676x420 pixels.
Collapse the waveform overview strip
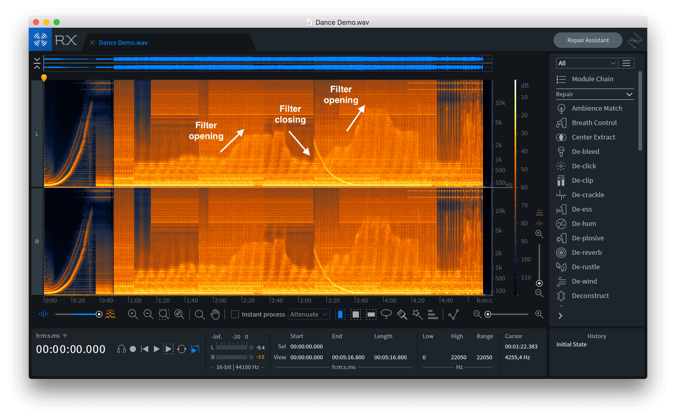pos(37,63)
